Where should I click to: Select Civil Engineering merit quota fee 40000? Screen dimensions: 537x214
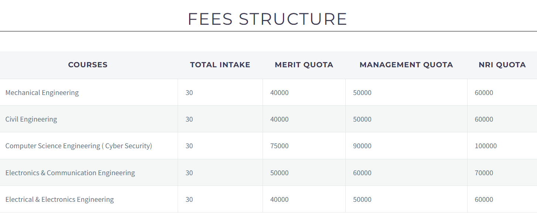coord(280,119)
